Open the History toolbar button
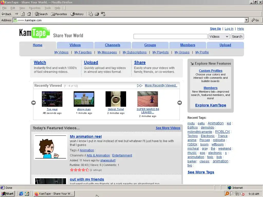The width and height of the screenshot is (263, 197). click(x=77, y=14)
